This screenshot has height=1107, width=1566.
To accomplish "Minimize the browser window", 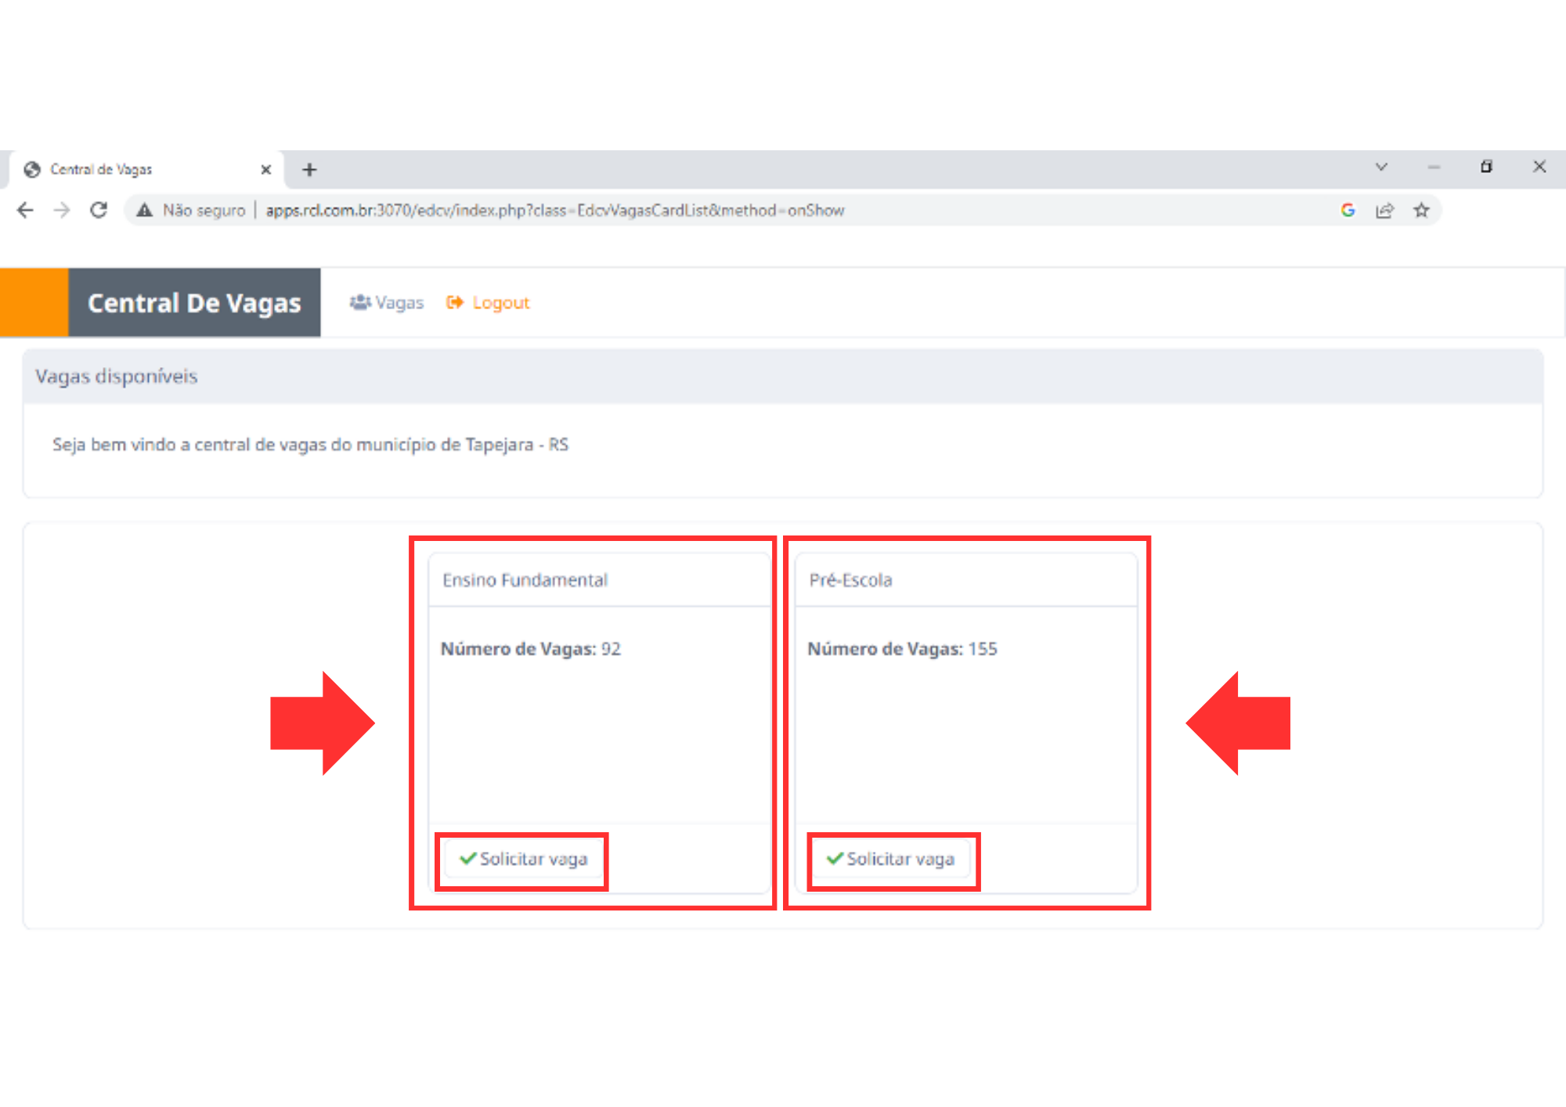I will [1434, 167].
